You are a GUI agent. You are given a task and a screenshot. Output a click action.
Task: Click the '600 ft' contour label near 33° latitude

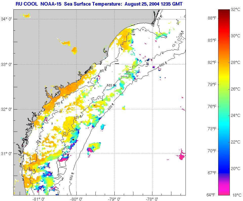pos(163,64)
